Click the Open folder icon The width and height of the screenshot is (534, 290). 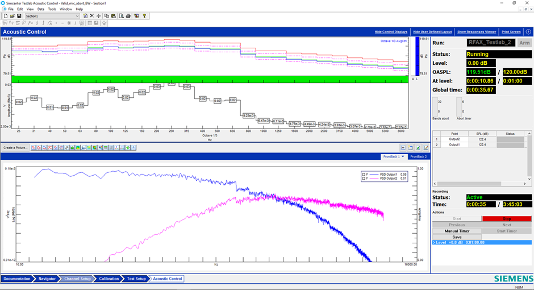(12, 16)
